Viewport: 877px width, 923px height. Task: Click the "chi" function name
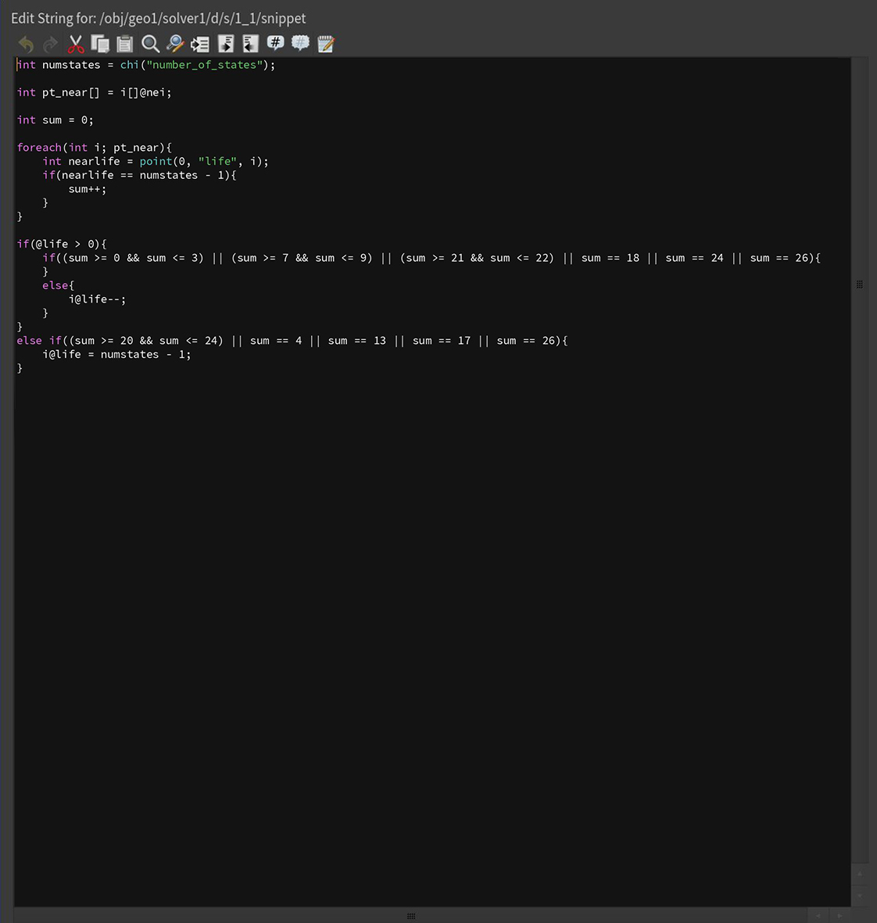pos(130,65)
